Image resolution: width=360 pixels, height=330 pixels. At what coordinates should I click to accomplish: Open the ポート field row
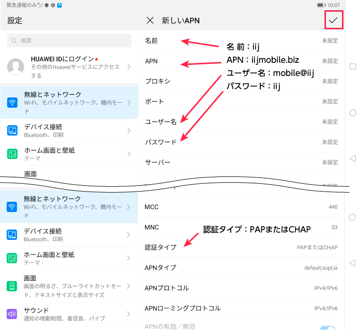click(x=241, y=101)
